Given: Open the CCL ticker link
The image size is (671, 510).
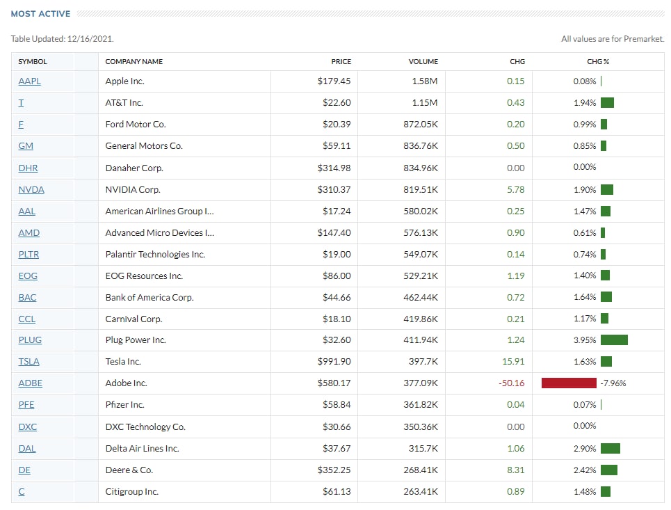Looking at the screenshot, I should pyautogui.click(x=27, y=319).
